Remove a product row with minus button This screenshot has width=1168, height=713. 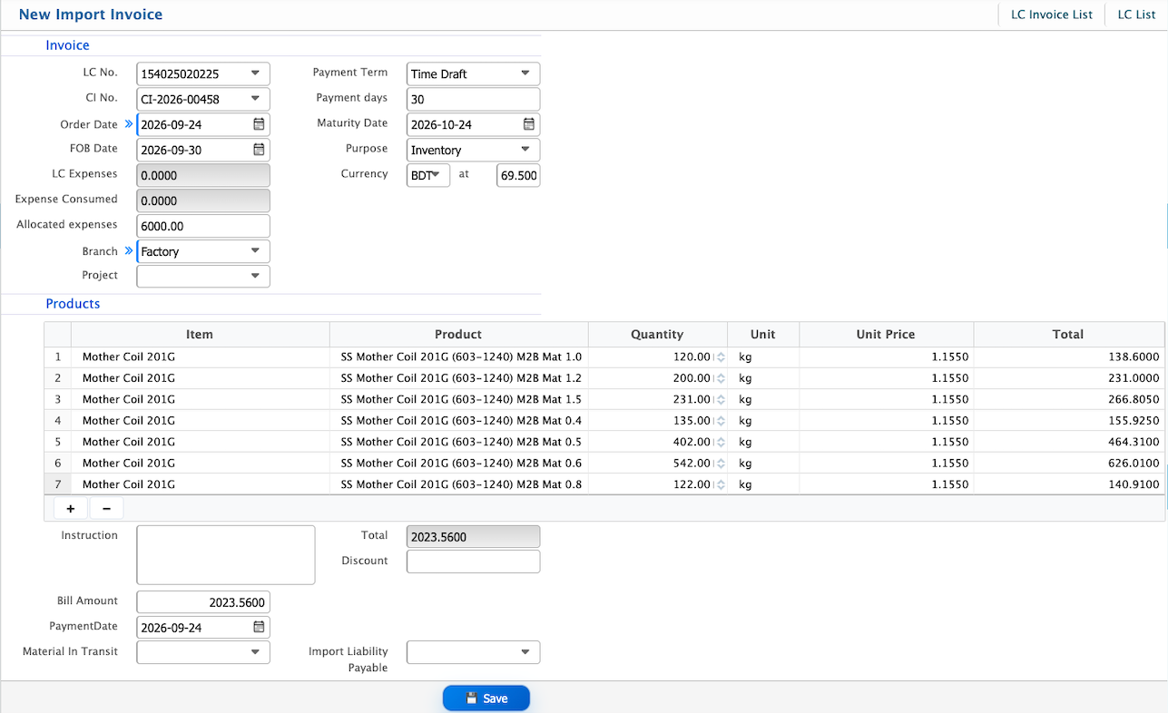click(106, 509)
